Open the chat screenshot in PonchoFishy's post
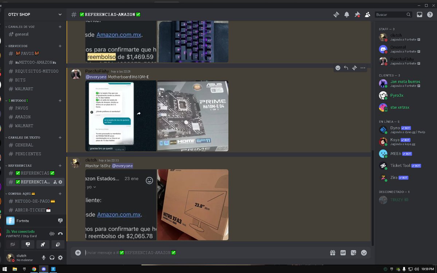This screenshot has width=437, height=273. click(121, 116)
